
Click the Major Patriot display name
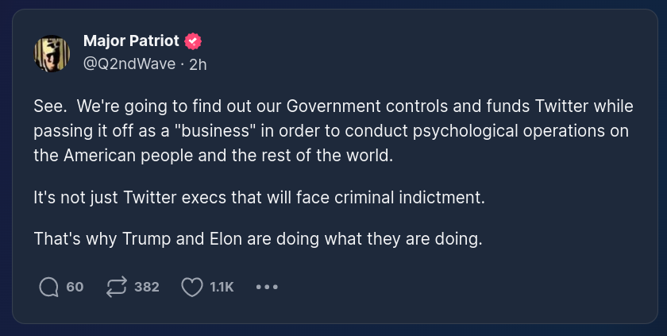(132, 41)
